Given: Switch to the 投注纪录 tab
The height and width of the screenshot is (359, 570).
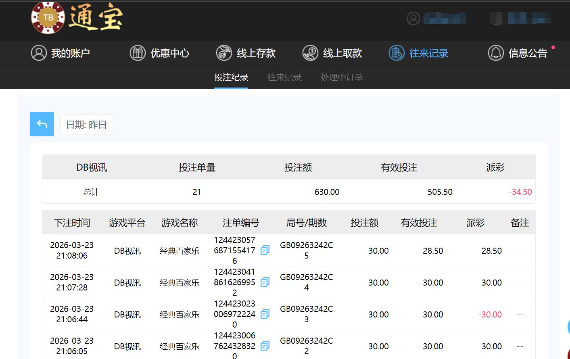Looking at the screenshot, I should click(231, 77).
